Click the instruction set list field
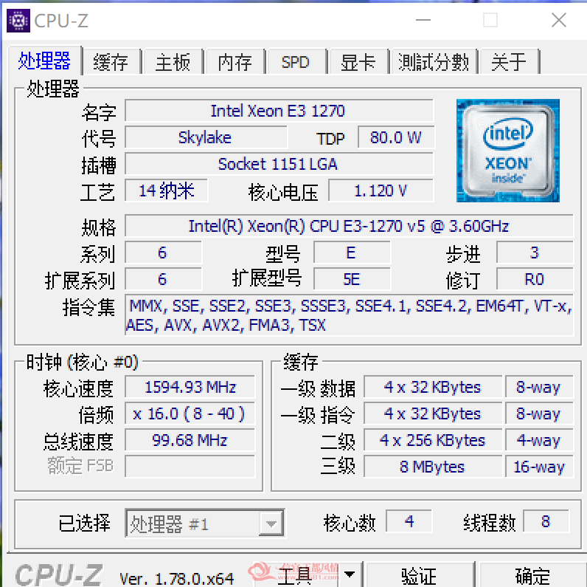 coord(349,315)
